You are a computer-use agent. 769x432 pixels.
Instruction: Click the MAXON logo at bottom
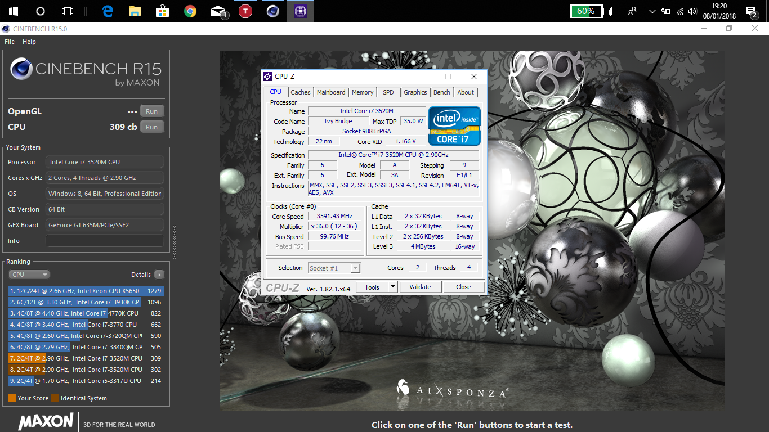click(46, 421)
